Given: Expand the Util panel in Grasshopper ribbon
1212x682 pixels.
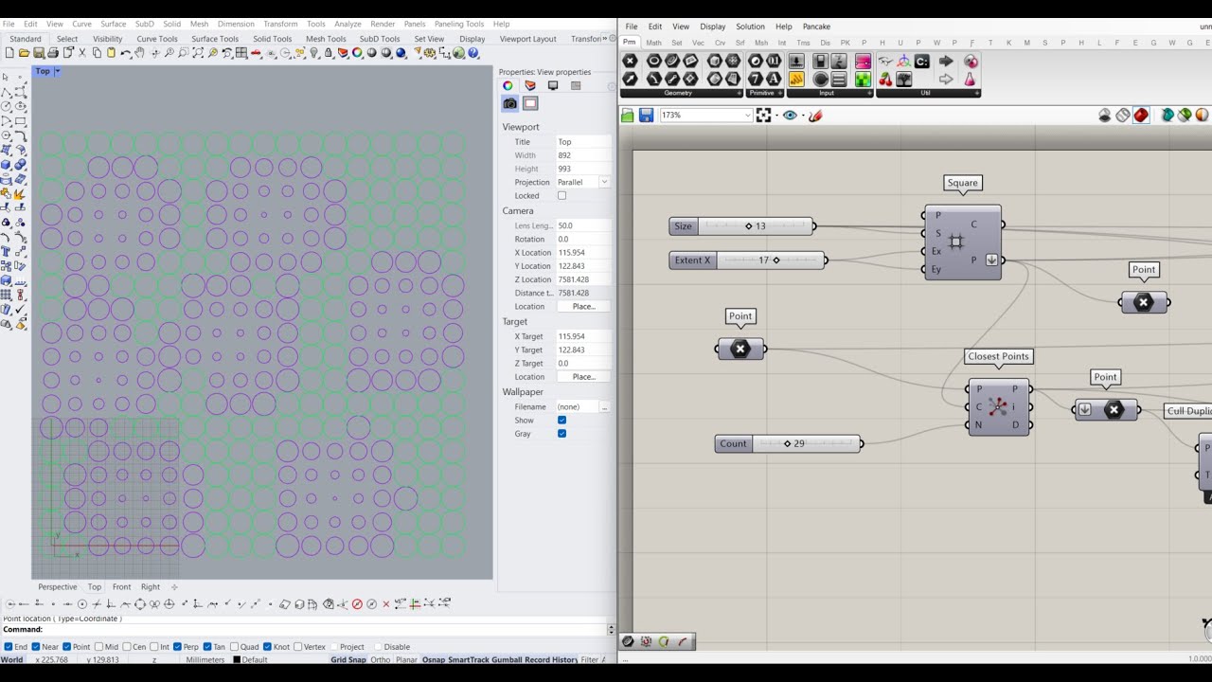Looking at the screenshot, I should (x=976, y=93).
